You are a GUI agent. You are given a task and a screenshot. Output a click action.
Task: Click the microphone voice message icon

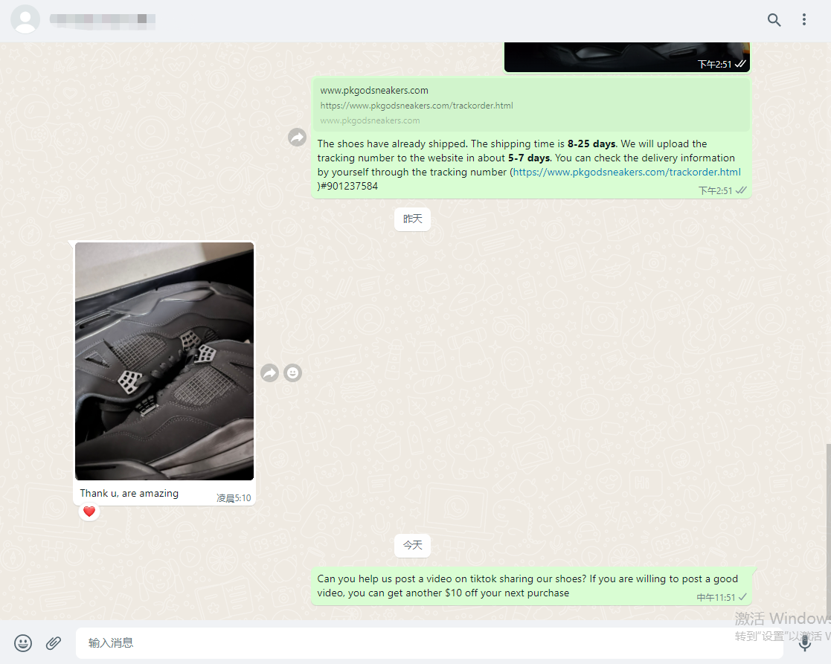[804, 642]
